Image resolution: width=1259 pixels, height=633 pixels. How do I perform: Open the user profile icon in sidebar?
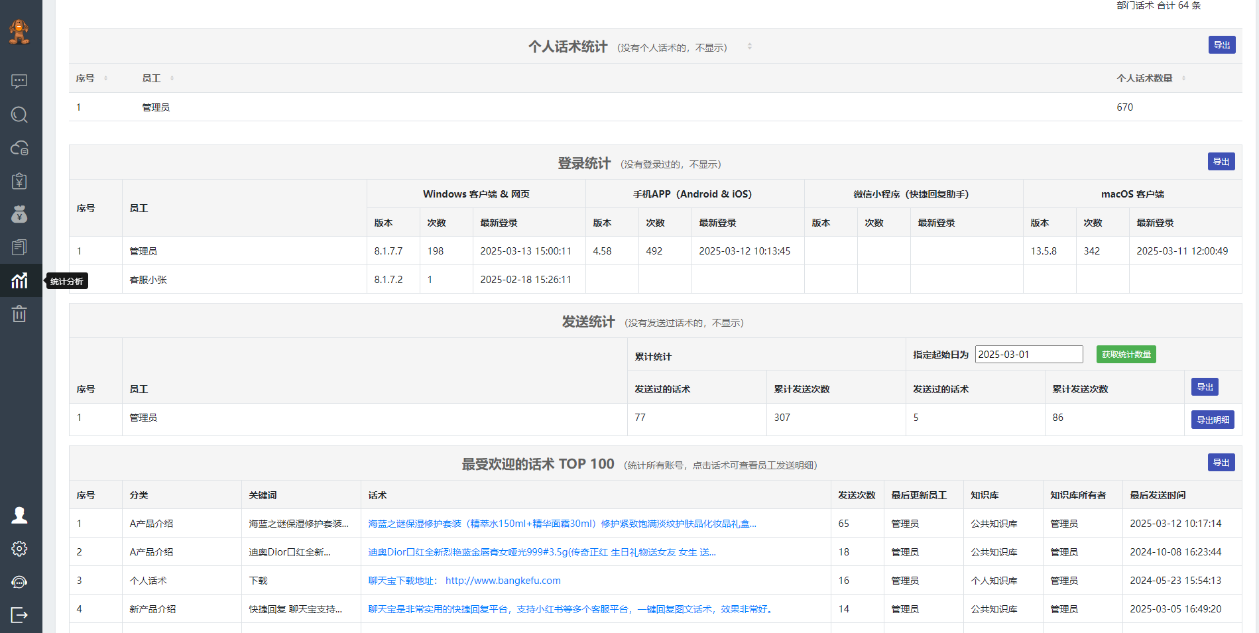pos(19,515)
